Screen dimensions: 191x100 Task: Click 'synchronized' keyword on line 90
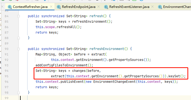point(53,49)
